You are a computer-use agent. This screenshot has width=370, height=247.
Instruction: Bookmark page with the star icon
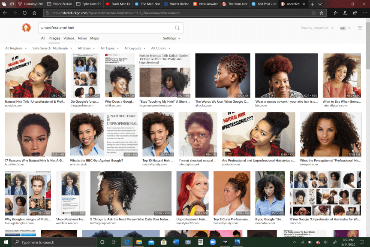tap(322, 13)
